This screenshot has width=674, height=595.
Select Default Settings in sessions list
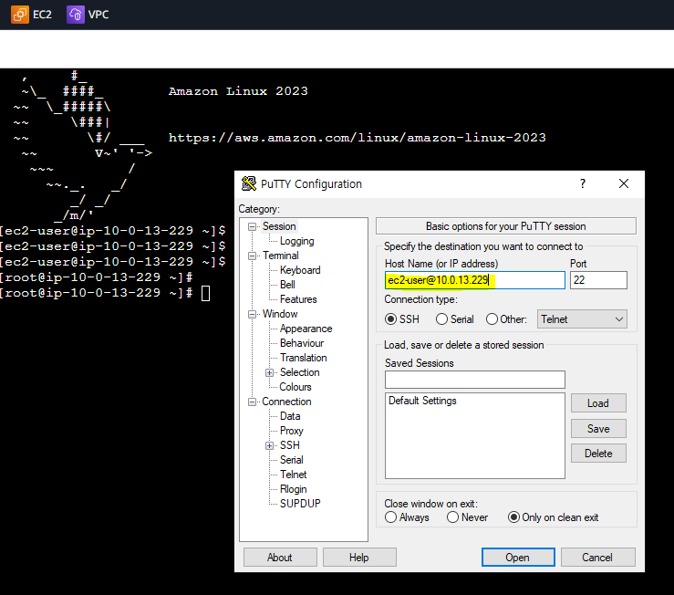pyautogui.click(x=422, y=401)
